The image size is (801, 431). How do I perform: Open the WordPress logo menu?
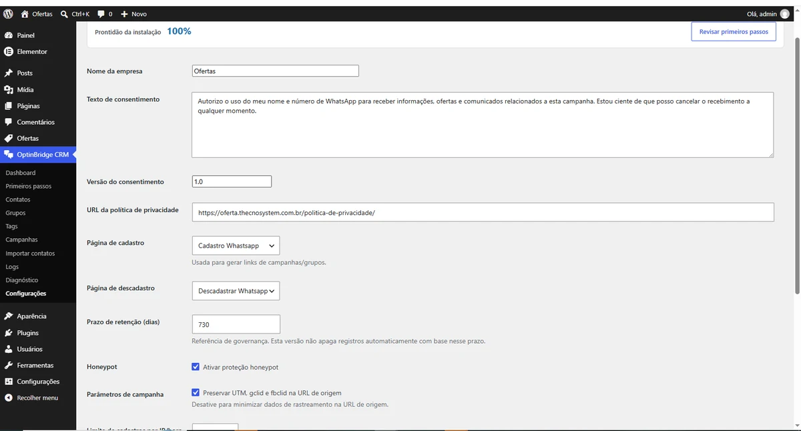click(x=8, y=13)
